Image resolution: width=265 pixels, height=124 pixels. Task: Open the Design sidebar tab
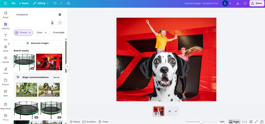point(6,15)
